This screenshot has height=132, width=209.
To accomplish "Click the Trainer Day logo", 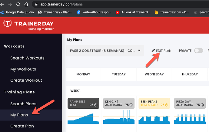I will (28, 24).
